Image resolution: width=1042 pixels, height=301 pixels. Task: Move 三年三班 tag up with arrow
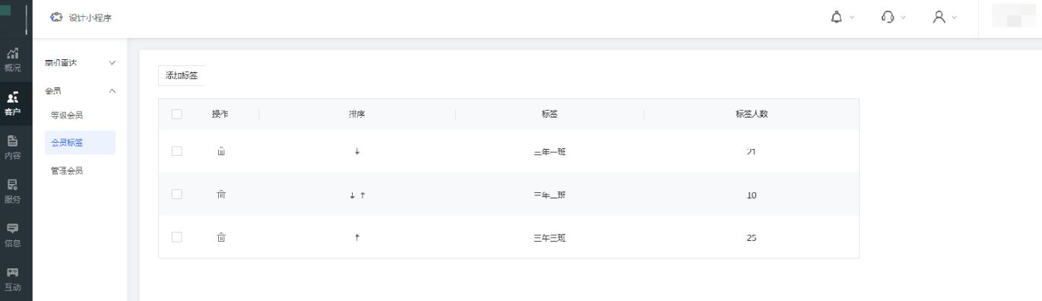tap(357, 237)
